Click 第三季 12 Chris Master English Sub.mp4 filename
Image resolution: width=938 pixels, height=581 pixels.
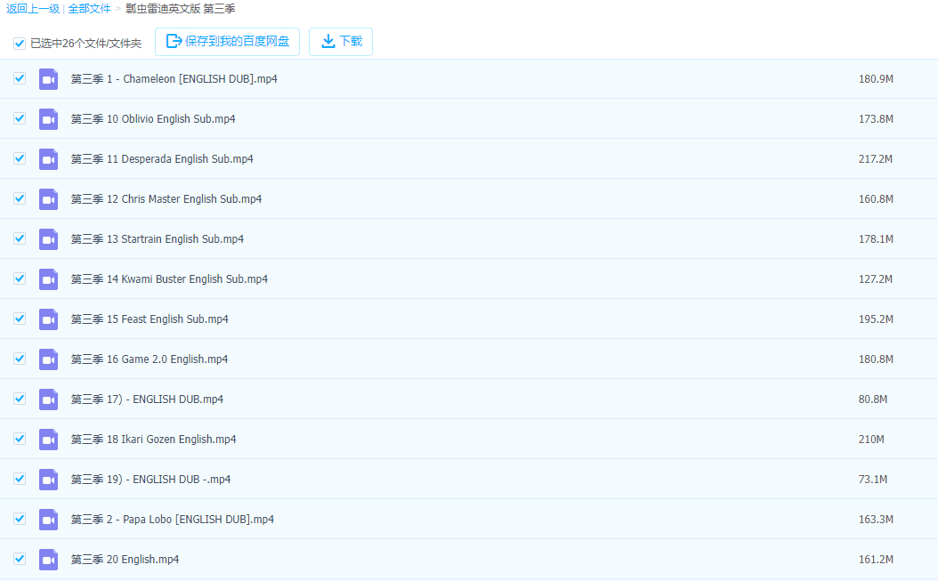(x=166, y=199)
